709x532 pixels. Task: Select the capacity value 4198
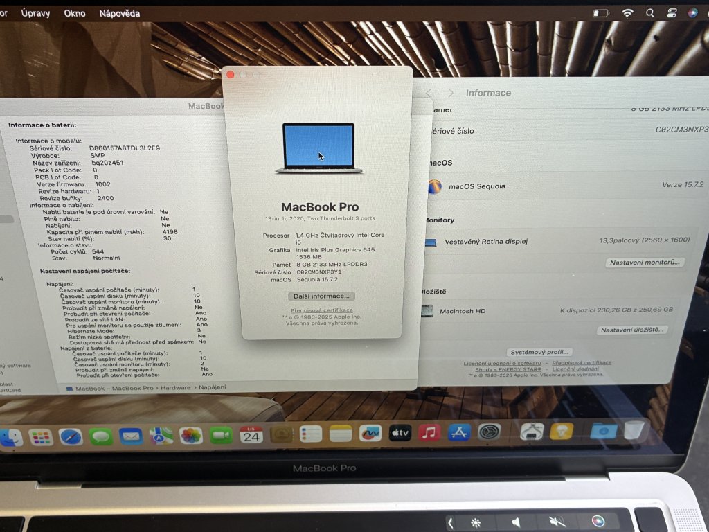coord(170,231)
